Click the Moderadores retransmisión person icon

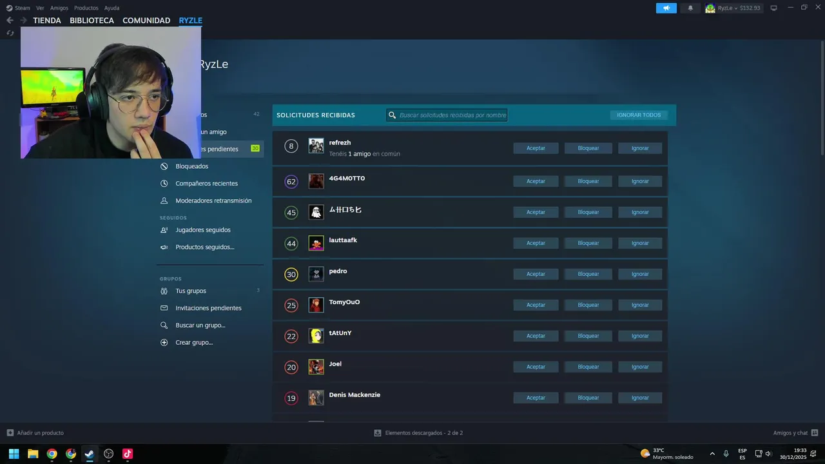[164, 200]
